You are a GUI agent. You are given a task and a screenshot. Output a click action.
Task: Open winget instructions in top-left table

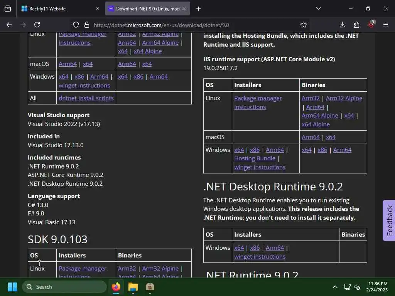pos(84,86)
